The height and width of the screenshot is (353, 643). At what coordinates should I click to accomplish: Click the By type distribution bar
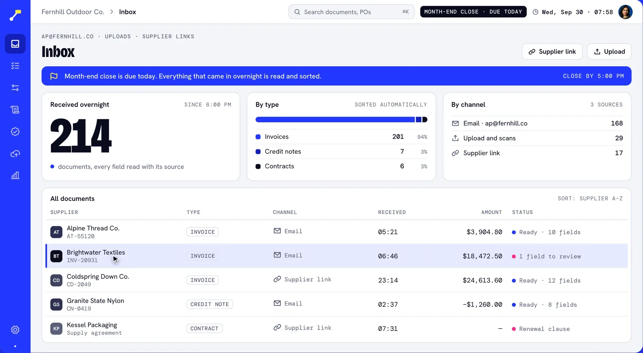(341, 120)
